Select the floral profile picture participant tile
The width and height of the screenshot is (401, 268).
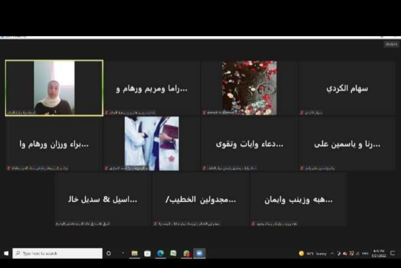249,88
